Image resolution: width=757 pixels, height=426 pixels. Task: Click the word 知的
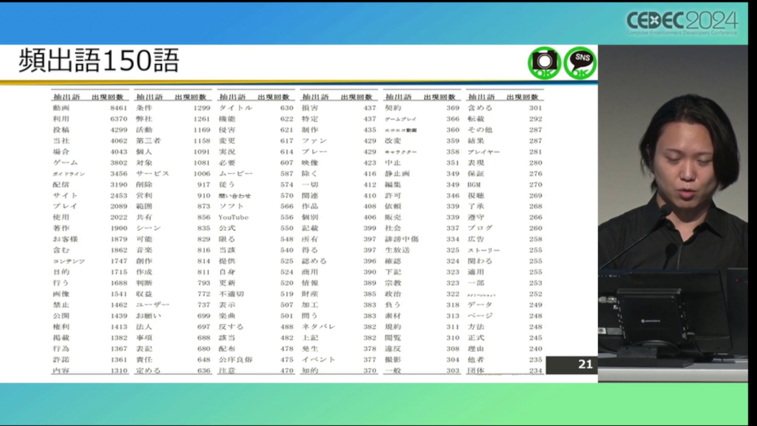tap(310, 370)
